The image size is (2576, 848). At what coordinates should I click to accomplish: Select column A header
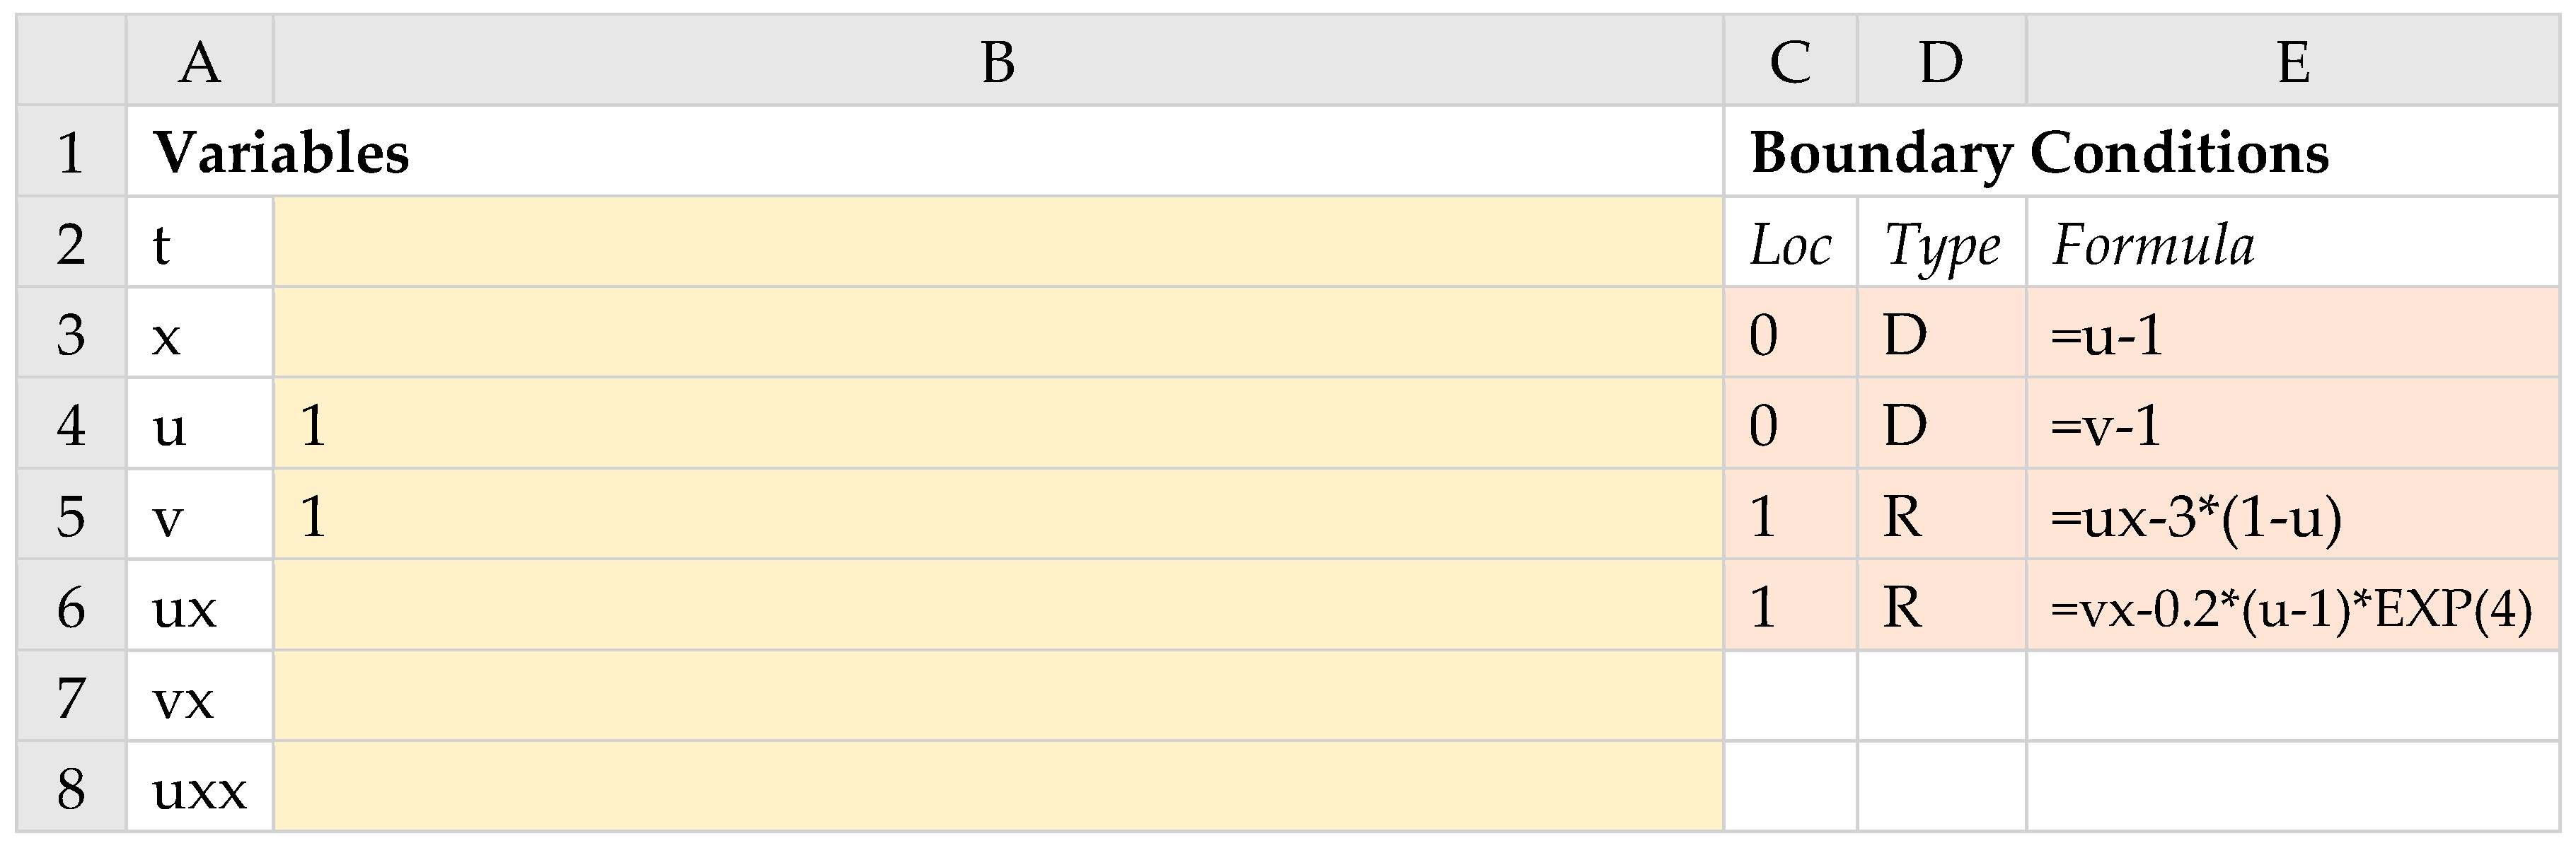pos(199,62)
